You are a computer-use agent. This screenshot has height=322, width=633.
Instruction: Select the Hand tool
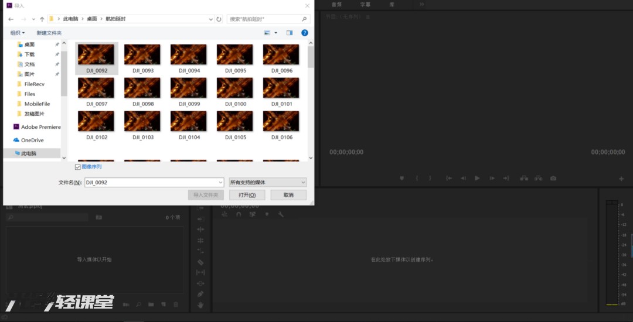tap(200, 304)
